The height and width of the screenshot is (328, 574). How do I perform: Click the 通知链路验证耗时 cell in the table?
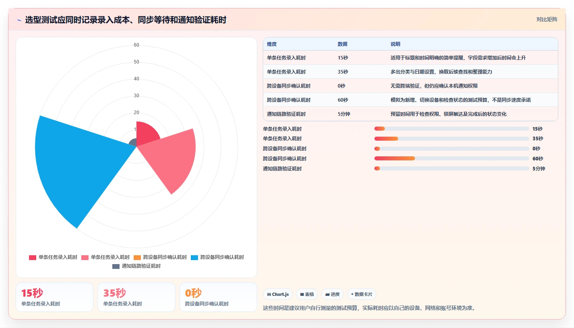286,114
